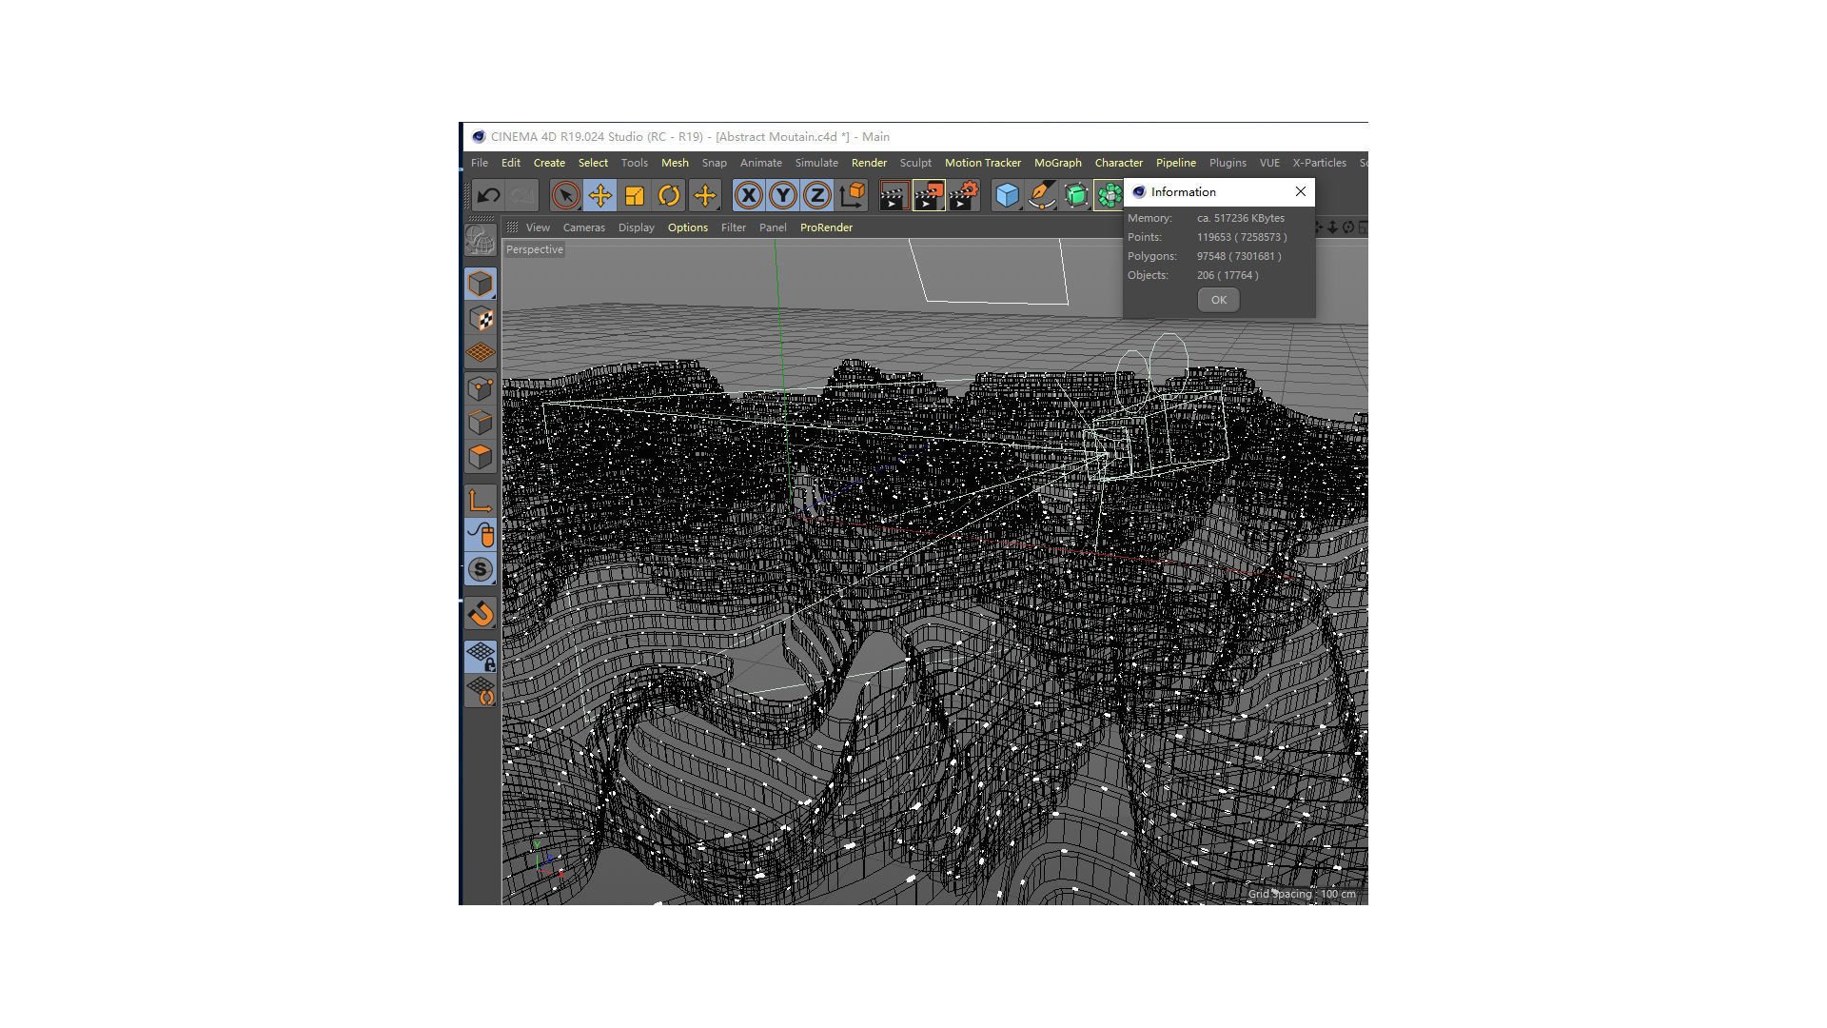Activate the Rotate tool

[669, 196]
